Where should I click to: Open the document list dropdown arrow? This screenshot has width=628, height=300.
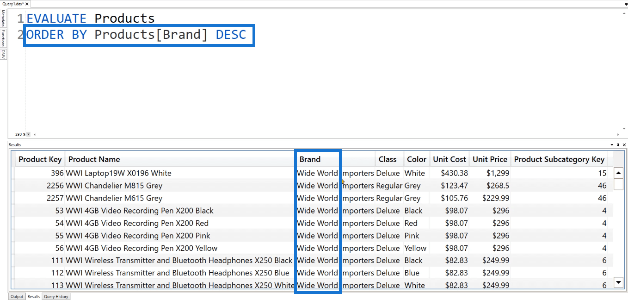pos(625,4)
